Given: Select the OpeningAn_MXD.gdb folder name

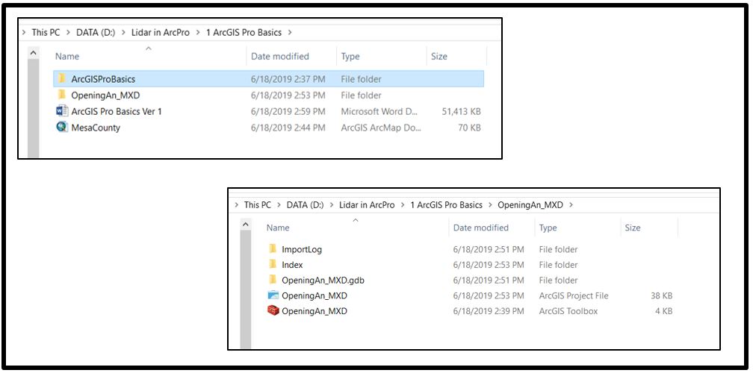Looking at the screenshot, I should pyautogui.click(x=323, y=280).
